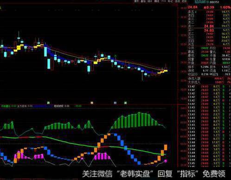Click the magenta dot at indicator line end
This screenshot has height=180, width=231.
pos(166,161)
